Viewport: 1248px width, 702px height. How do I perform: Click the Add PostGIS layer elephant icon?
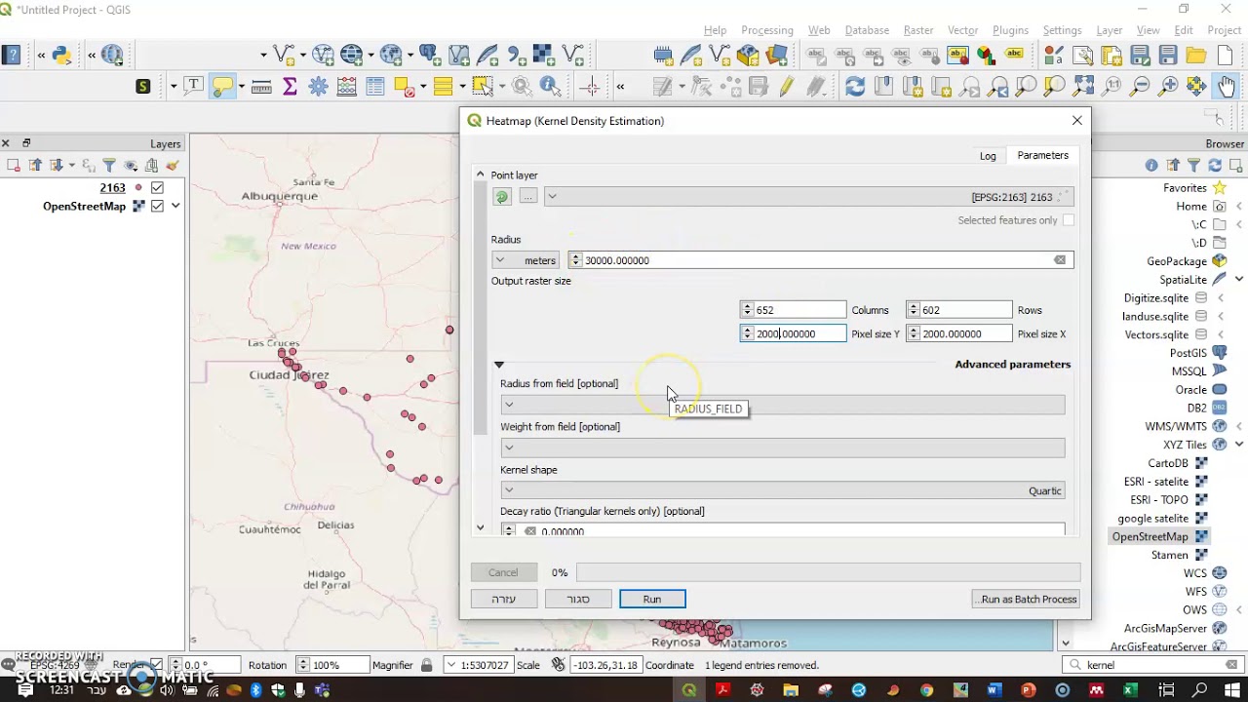click(x=429, y=56)
